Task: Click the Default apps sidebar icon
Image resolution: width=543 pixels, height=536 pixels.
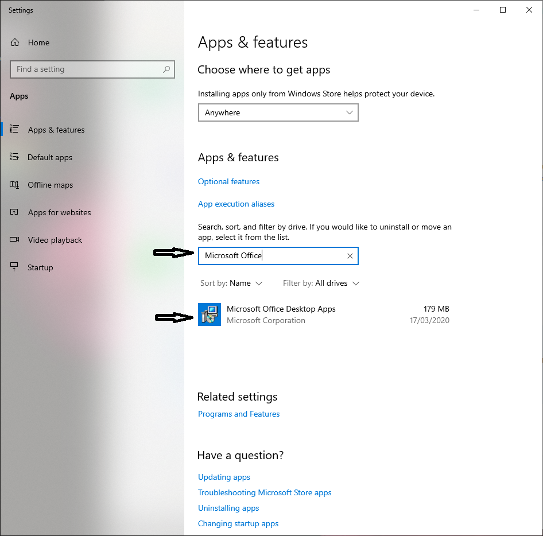Action: point(14,157)
